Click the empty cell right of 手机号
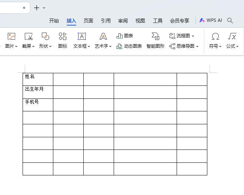 pyautogui.click(x=68, y=105)
